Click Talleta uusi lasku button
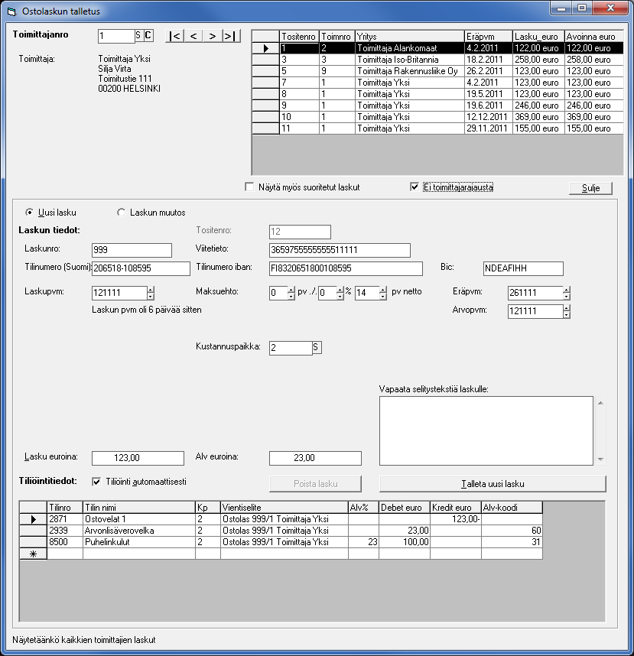 [x=493, y=484]
